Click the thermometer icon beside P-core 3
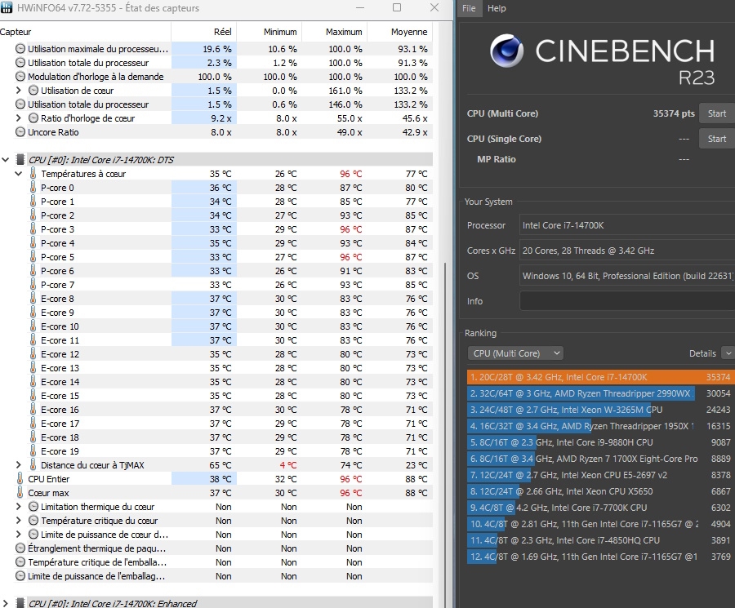The width and height of the screenshot is (735, 608). (33, 229)
